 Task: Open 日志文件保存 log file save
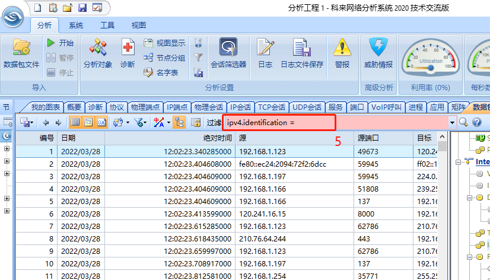(x=302, y=53)
